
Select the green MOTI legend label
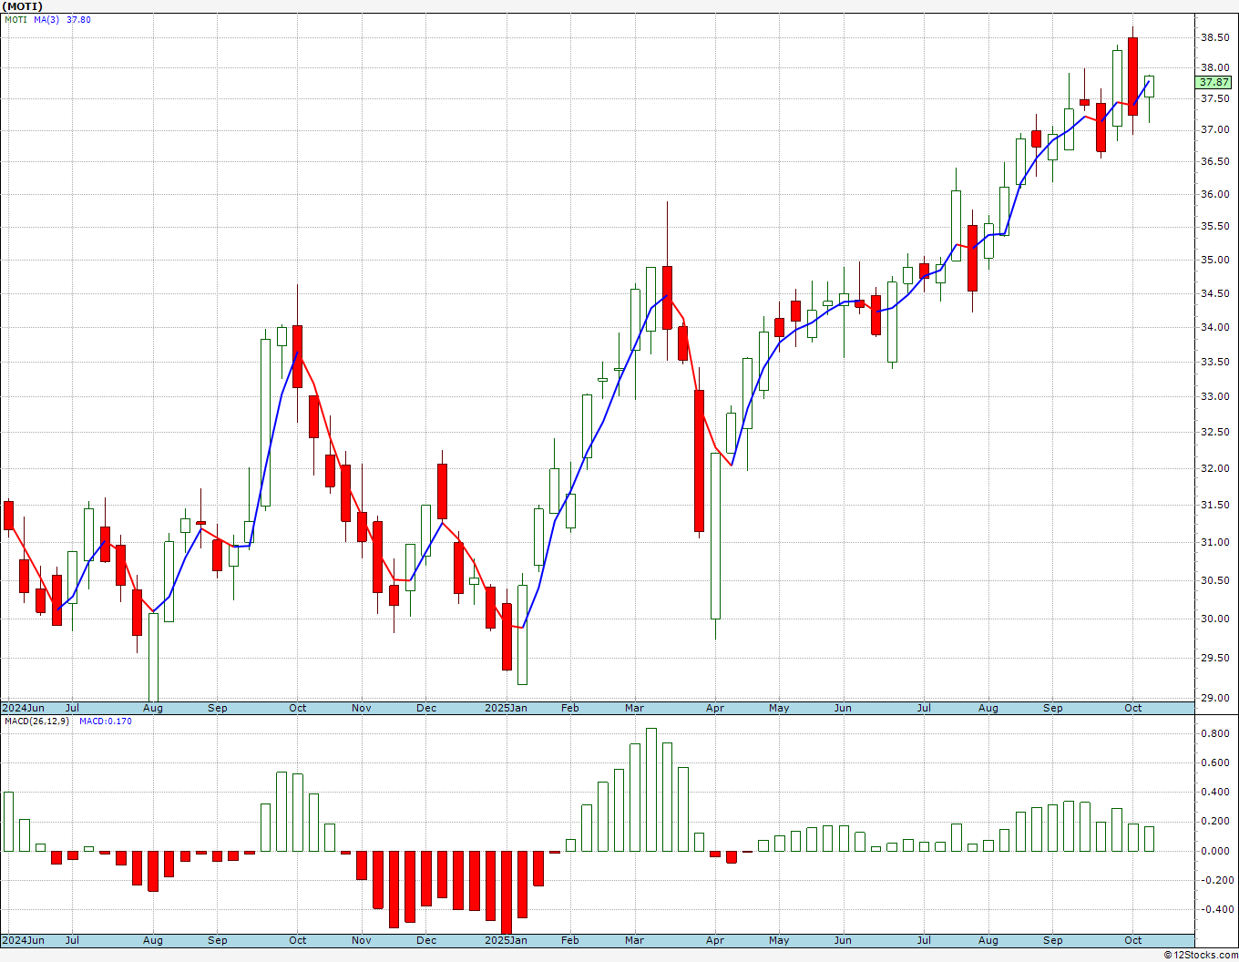[x=15, y=20]
